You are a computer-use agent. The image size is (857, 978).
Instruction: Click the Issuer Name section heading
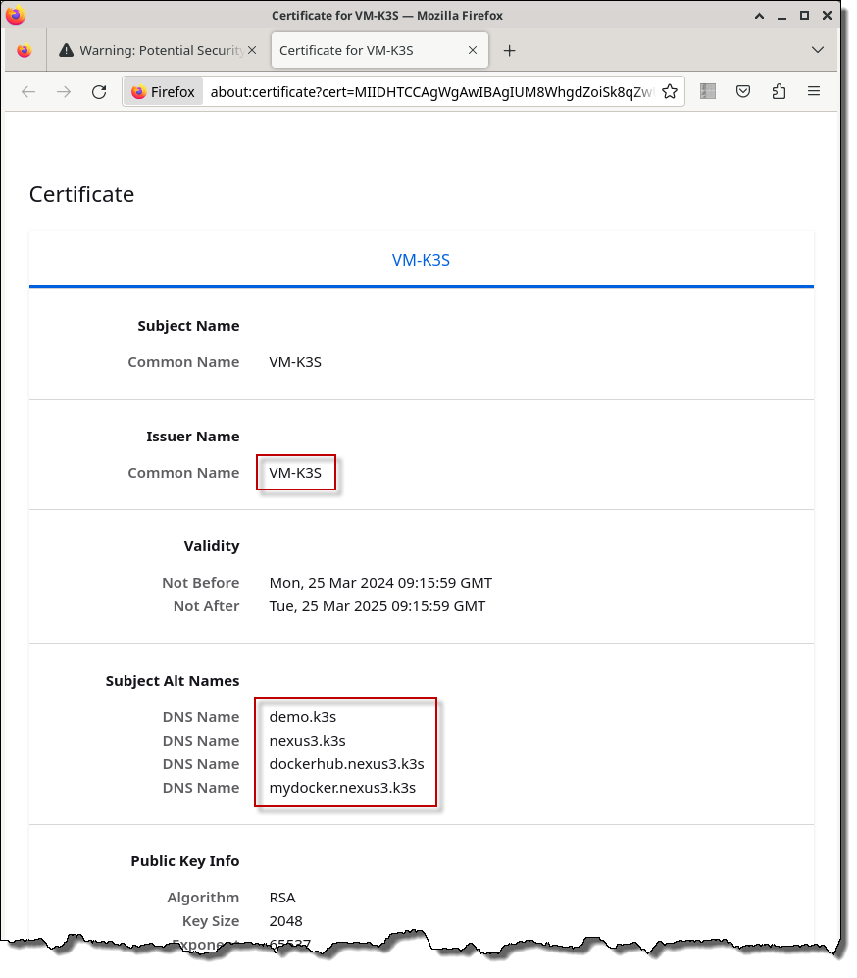tap(192, 437)
